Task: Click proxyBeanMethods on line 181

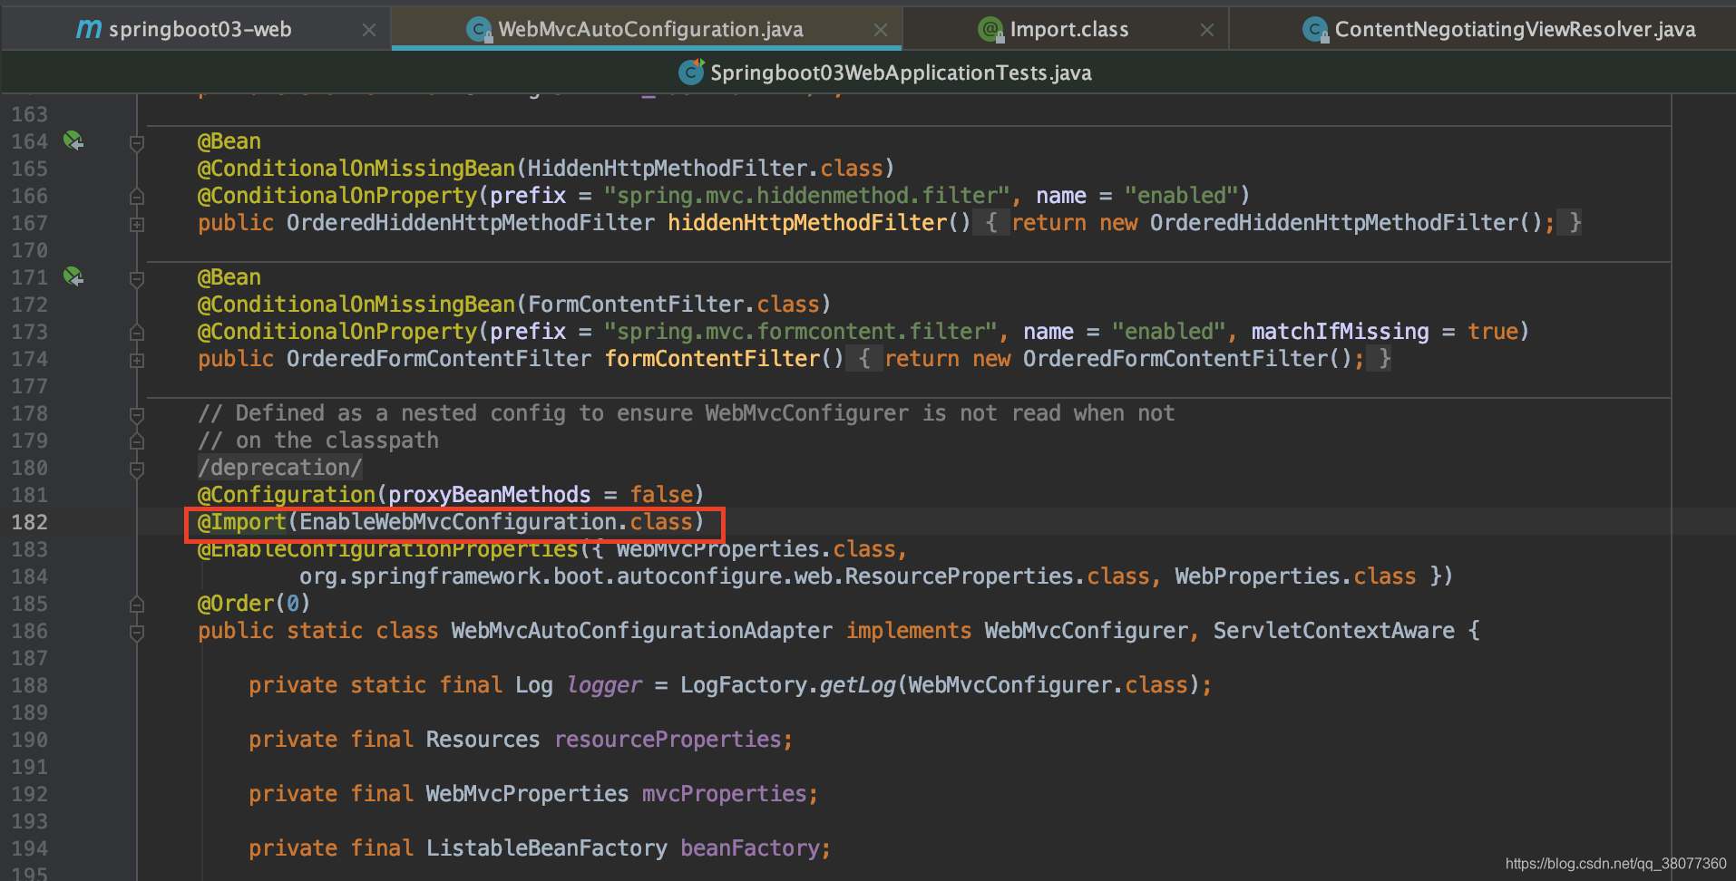Action: point(490,494)
